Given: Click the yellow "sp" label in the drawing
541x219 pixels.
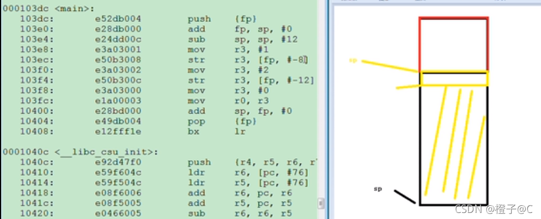Looking at the screenshot, I should (x=352, y=60).
